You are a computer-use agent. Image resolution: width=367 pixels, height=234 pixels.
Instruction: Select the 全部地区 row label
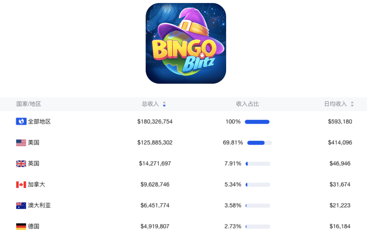[39, 121]
